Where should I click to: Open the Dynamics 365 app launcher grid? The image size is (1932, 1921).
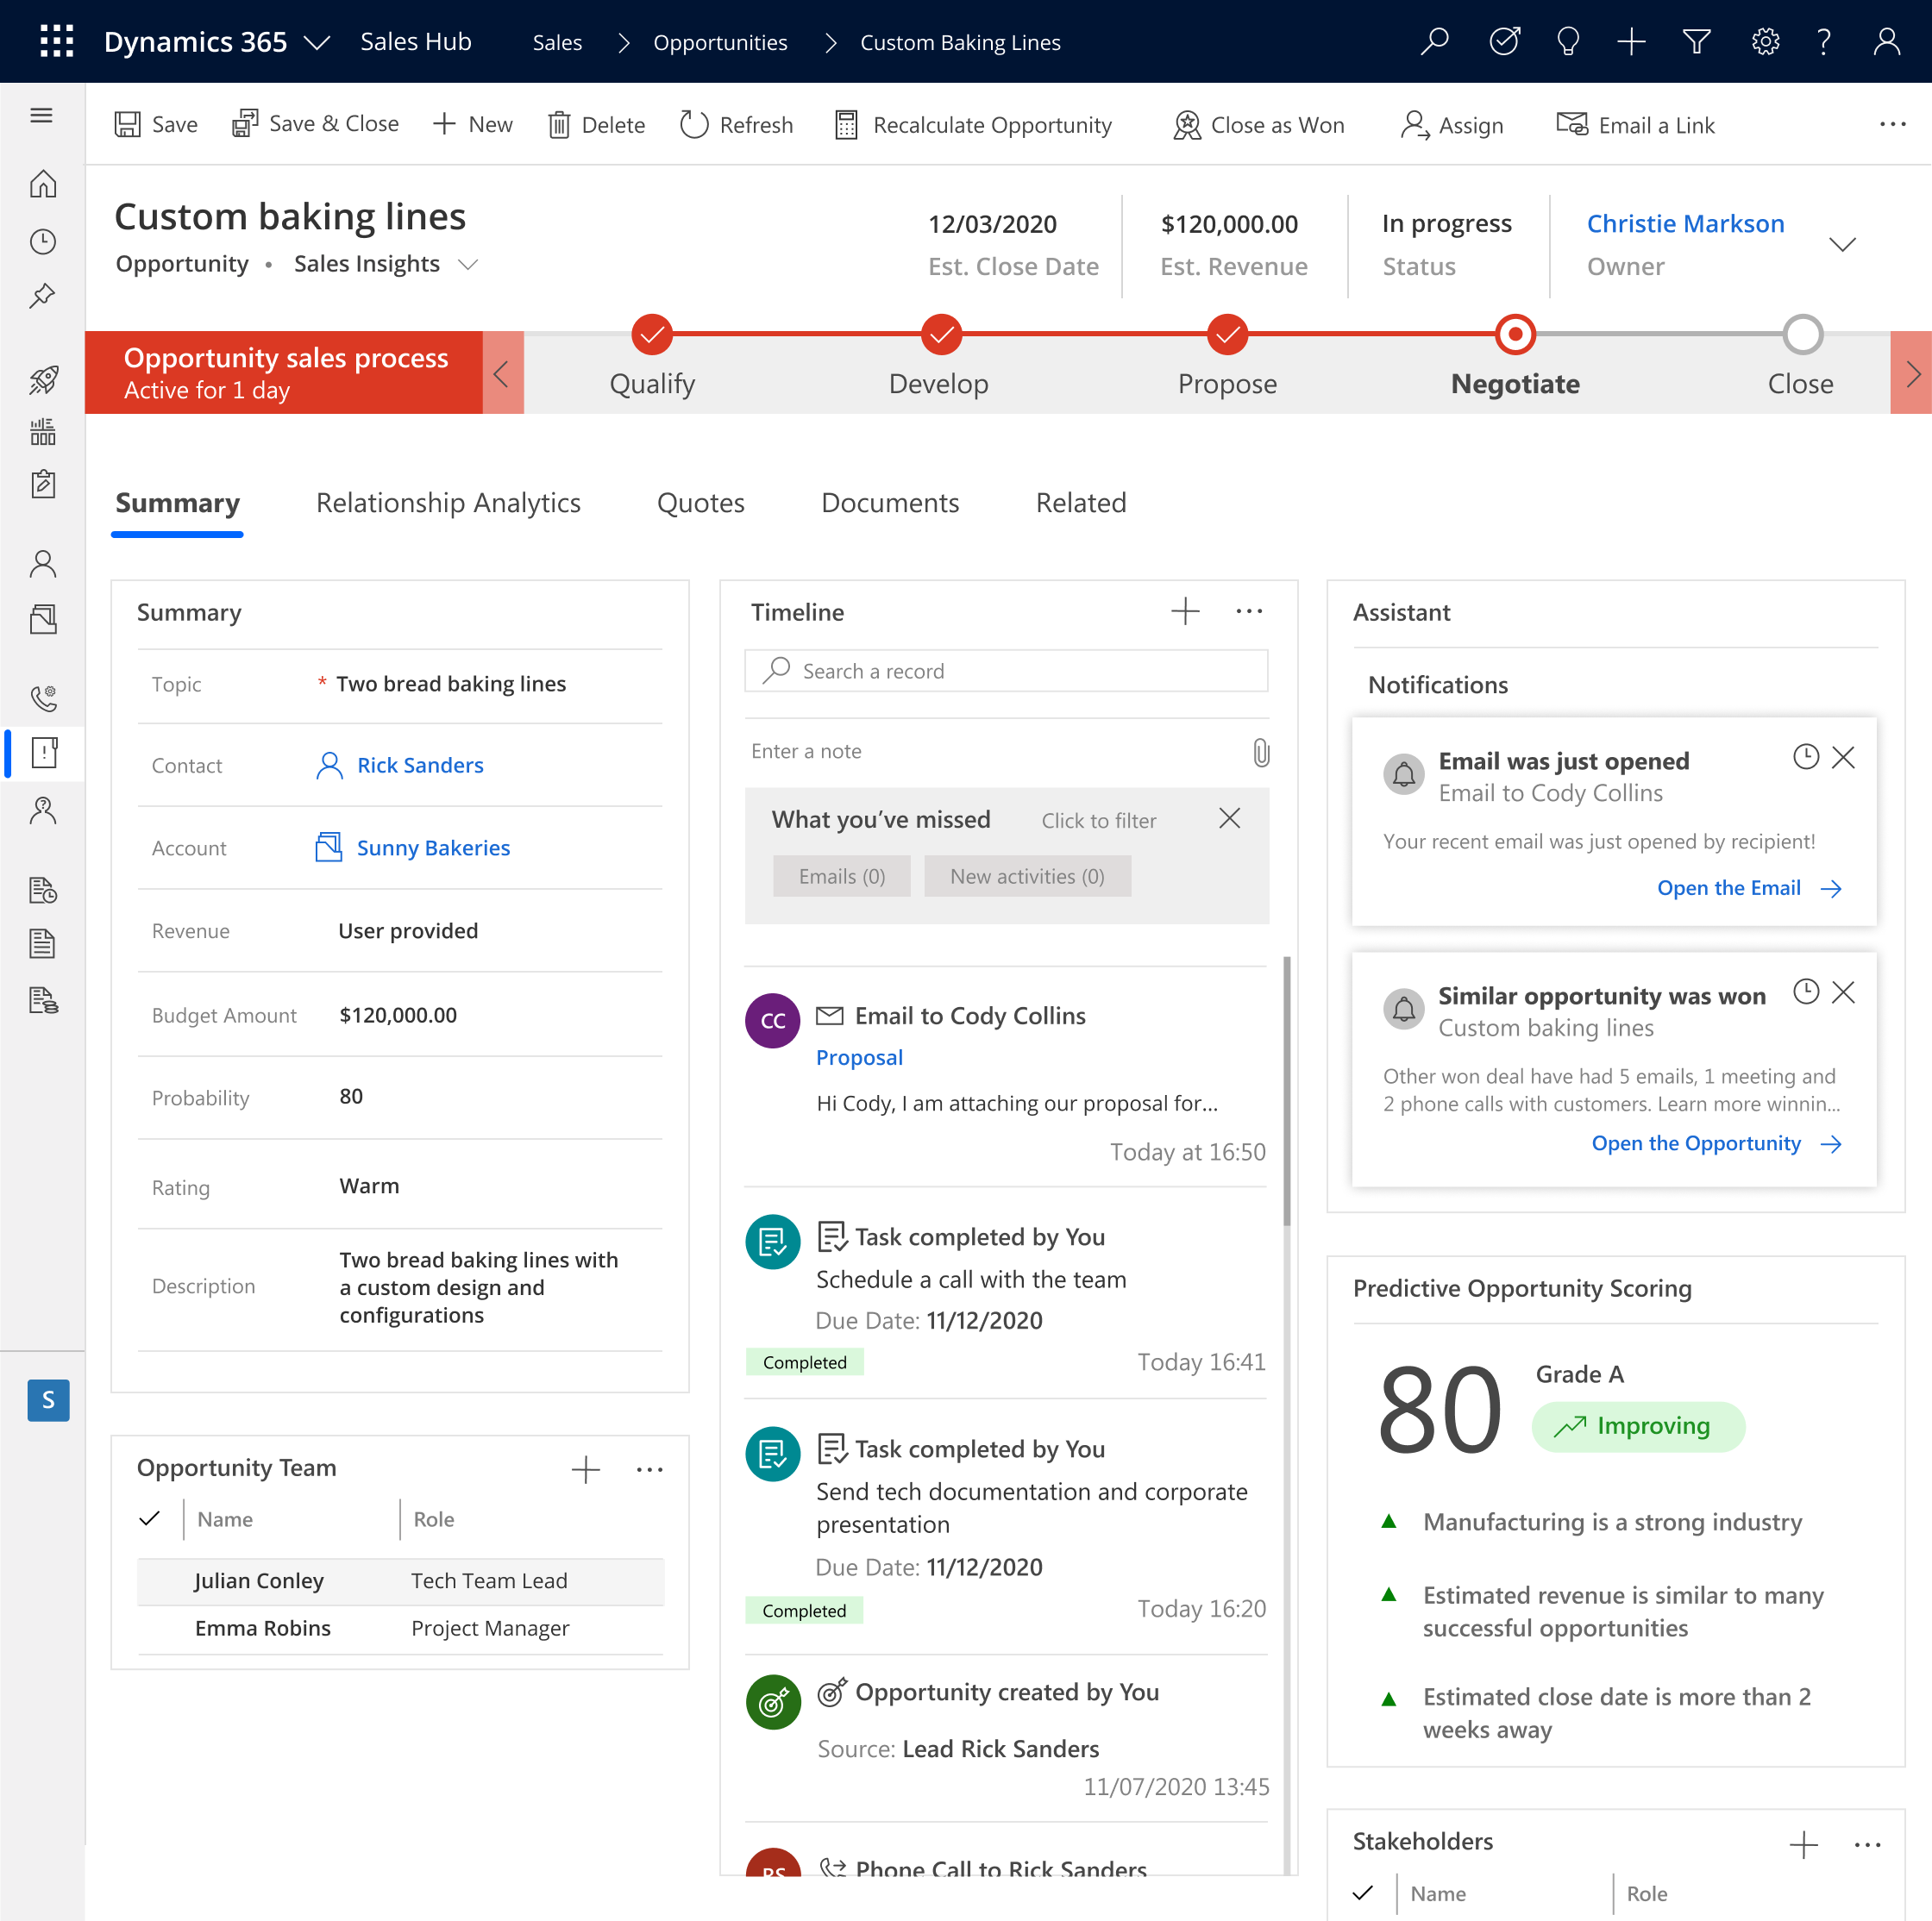pos(57,41)
